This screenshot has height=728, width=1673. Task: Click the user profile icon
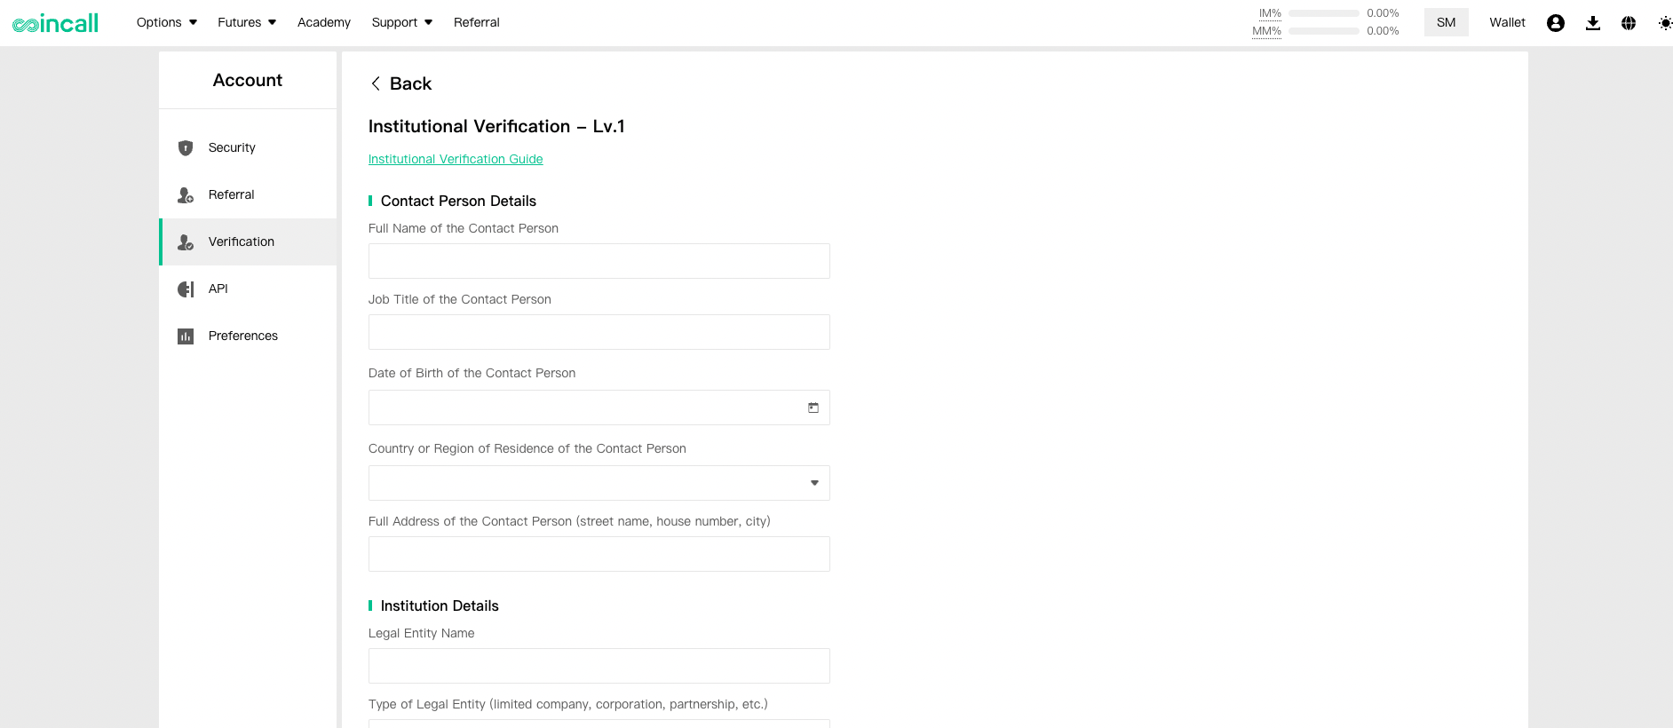1555,23
